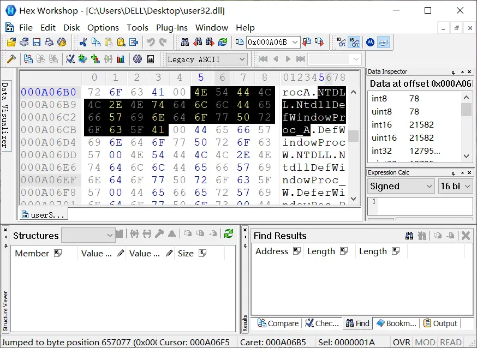Click the Save disk icon
Viewport: 477px width, 348px height.
point(37,42)
